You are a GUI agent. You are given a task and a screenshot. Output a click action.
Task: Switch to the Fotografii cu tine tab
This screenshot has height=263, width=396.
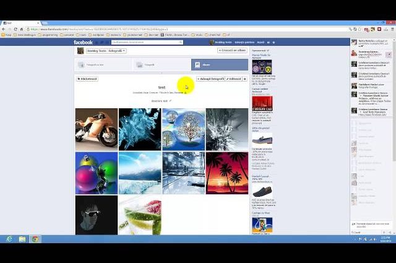103,65
